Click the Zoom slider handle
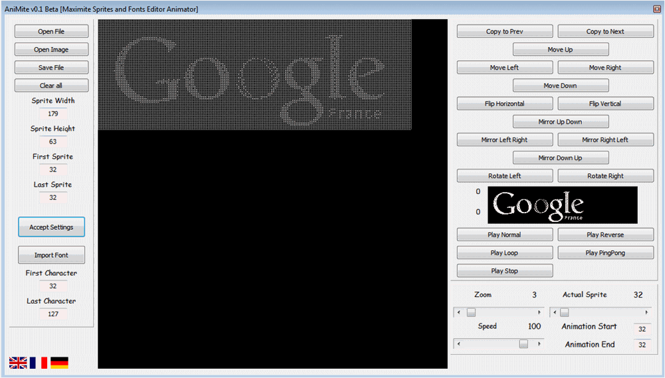665x378 pixels. (471, 312)
